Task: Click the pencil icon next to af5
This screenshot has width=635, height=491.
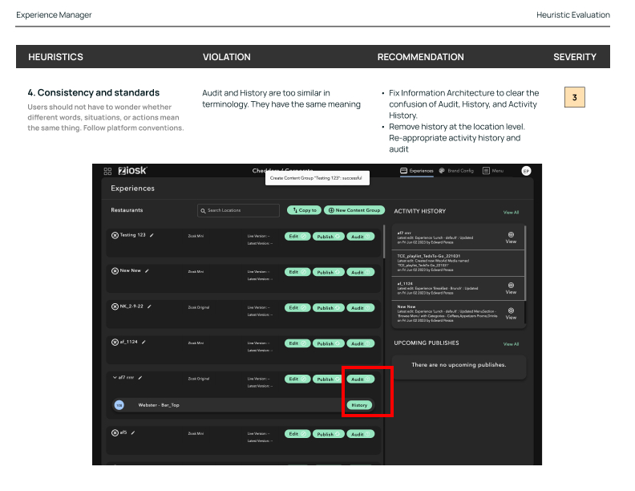Action: point(132,432)
